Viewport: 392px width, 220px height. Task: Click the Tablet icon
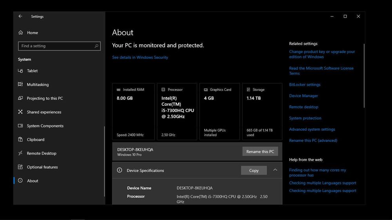point(20,71)
